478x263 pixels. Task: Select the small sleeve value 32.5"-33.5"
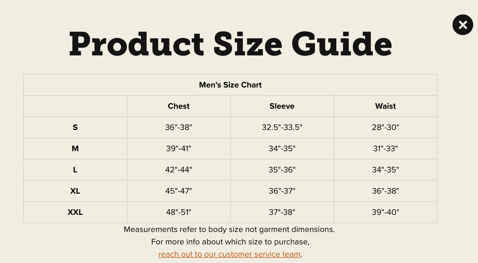[282, 127]
